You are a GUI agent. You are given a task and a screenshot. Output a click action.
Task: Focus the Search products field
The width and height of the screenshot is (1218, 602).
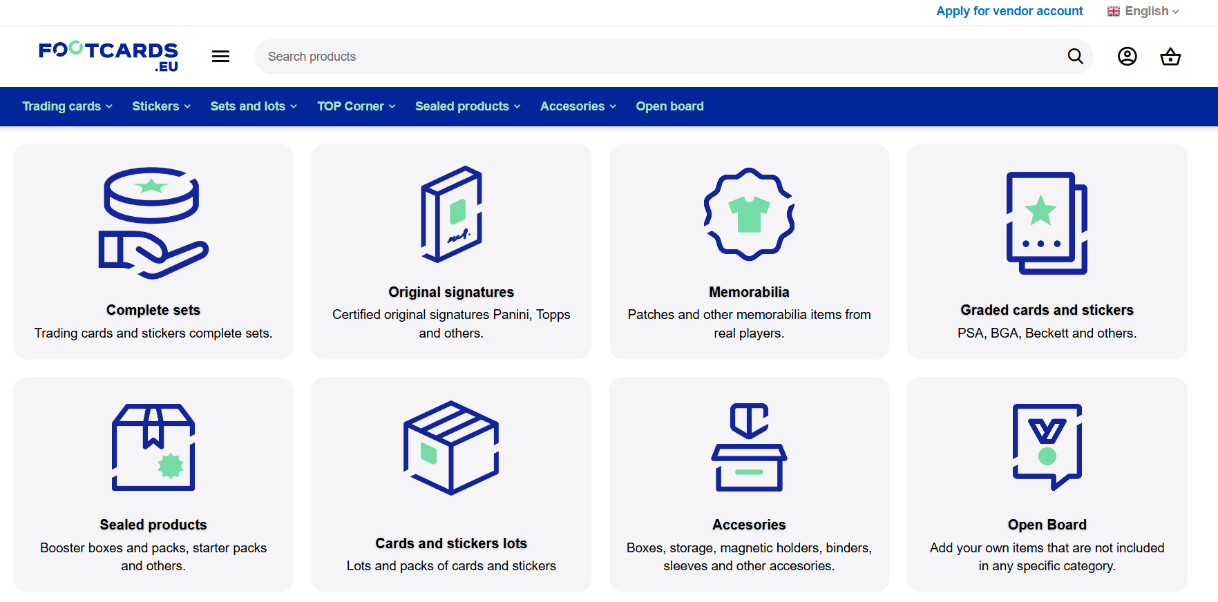tap(656, 57)
